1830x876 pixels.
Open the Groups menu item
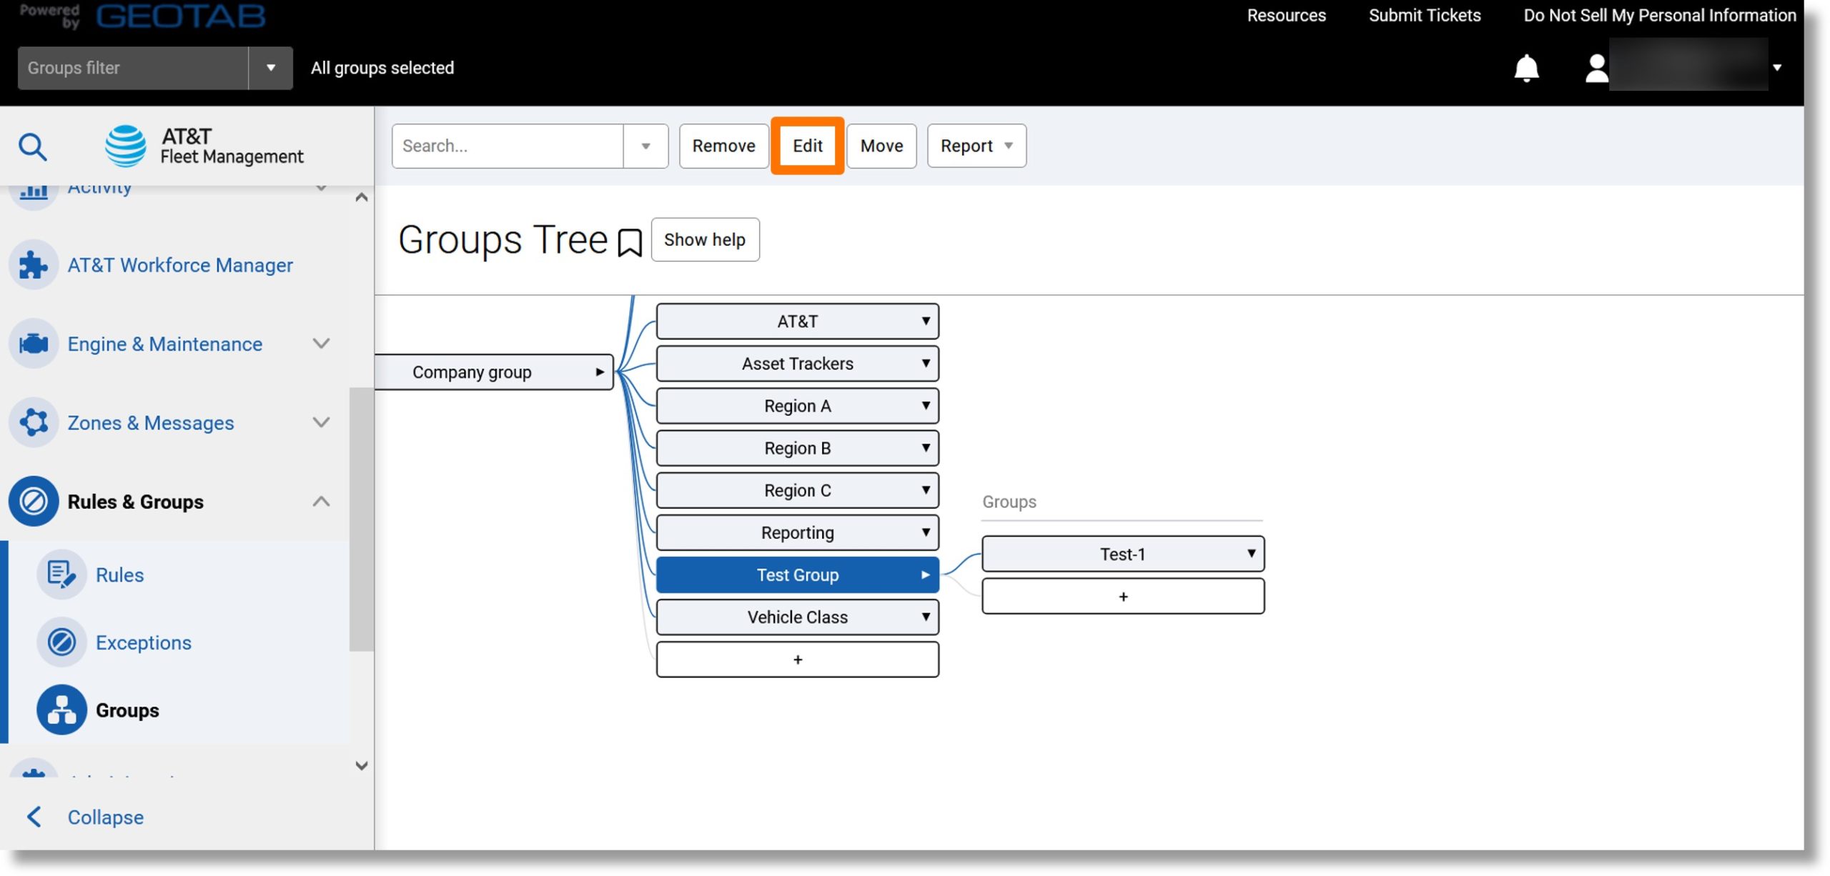[x=127, y=710]
